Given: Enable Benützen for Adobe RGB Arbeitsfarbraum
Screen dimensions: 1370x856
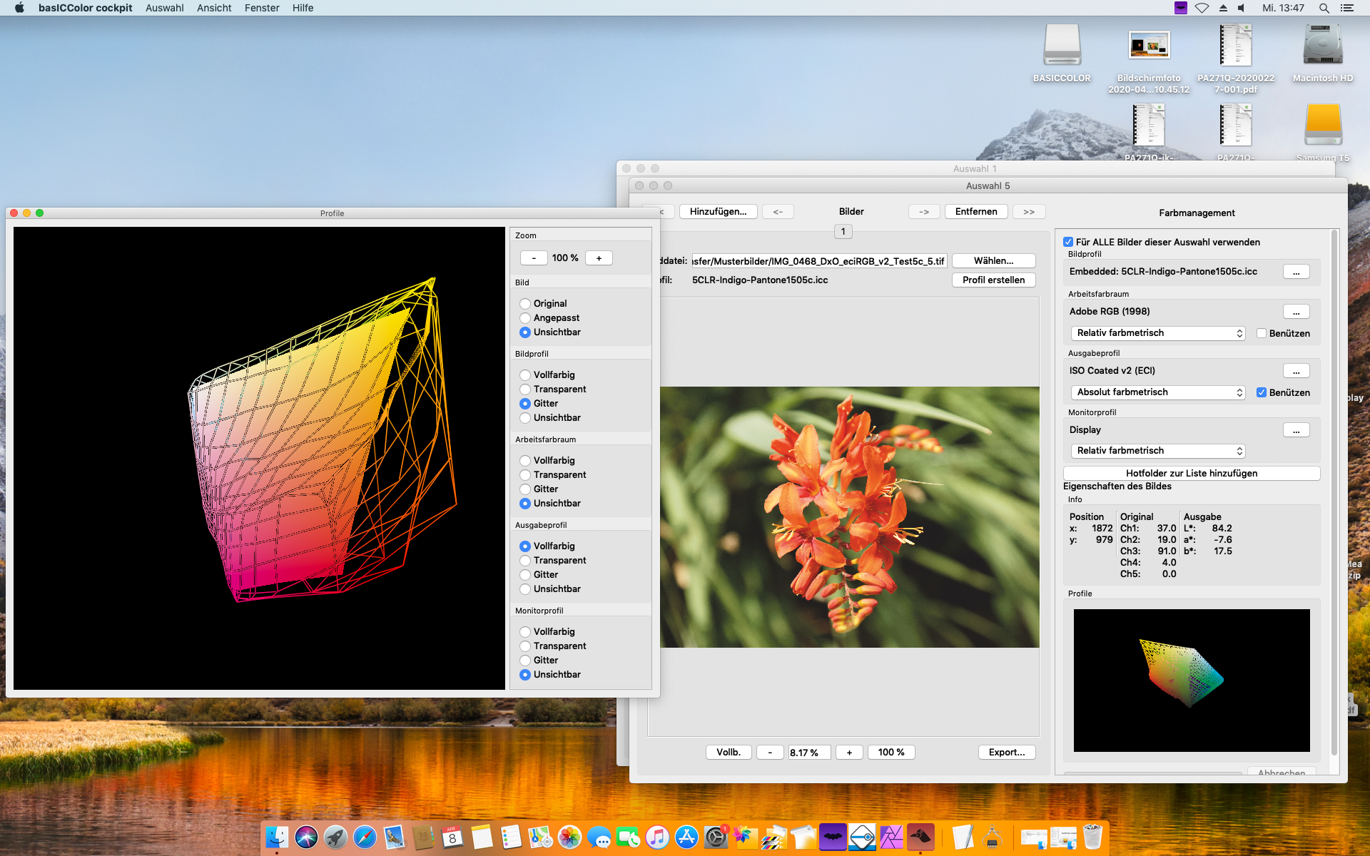Looking at the screenshot, I should (x=1262, y=333).
